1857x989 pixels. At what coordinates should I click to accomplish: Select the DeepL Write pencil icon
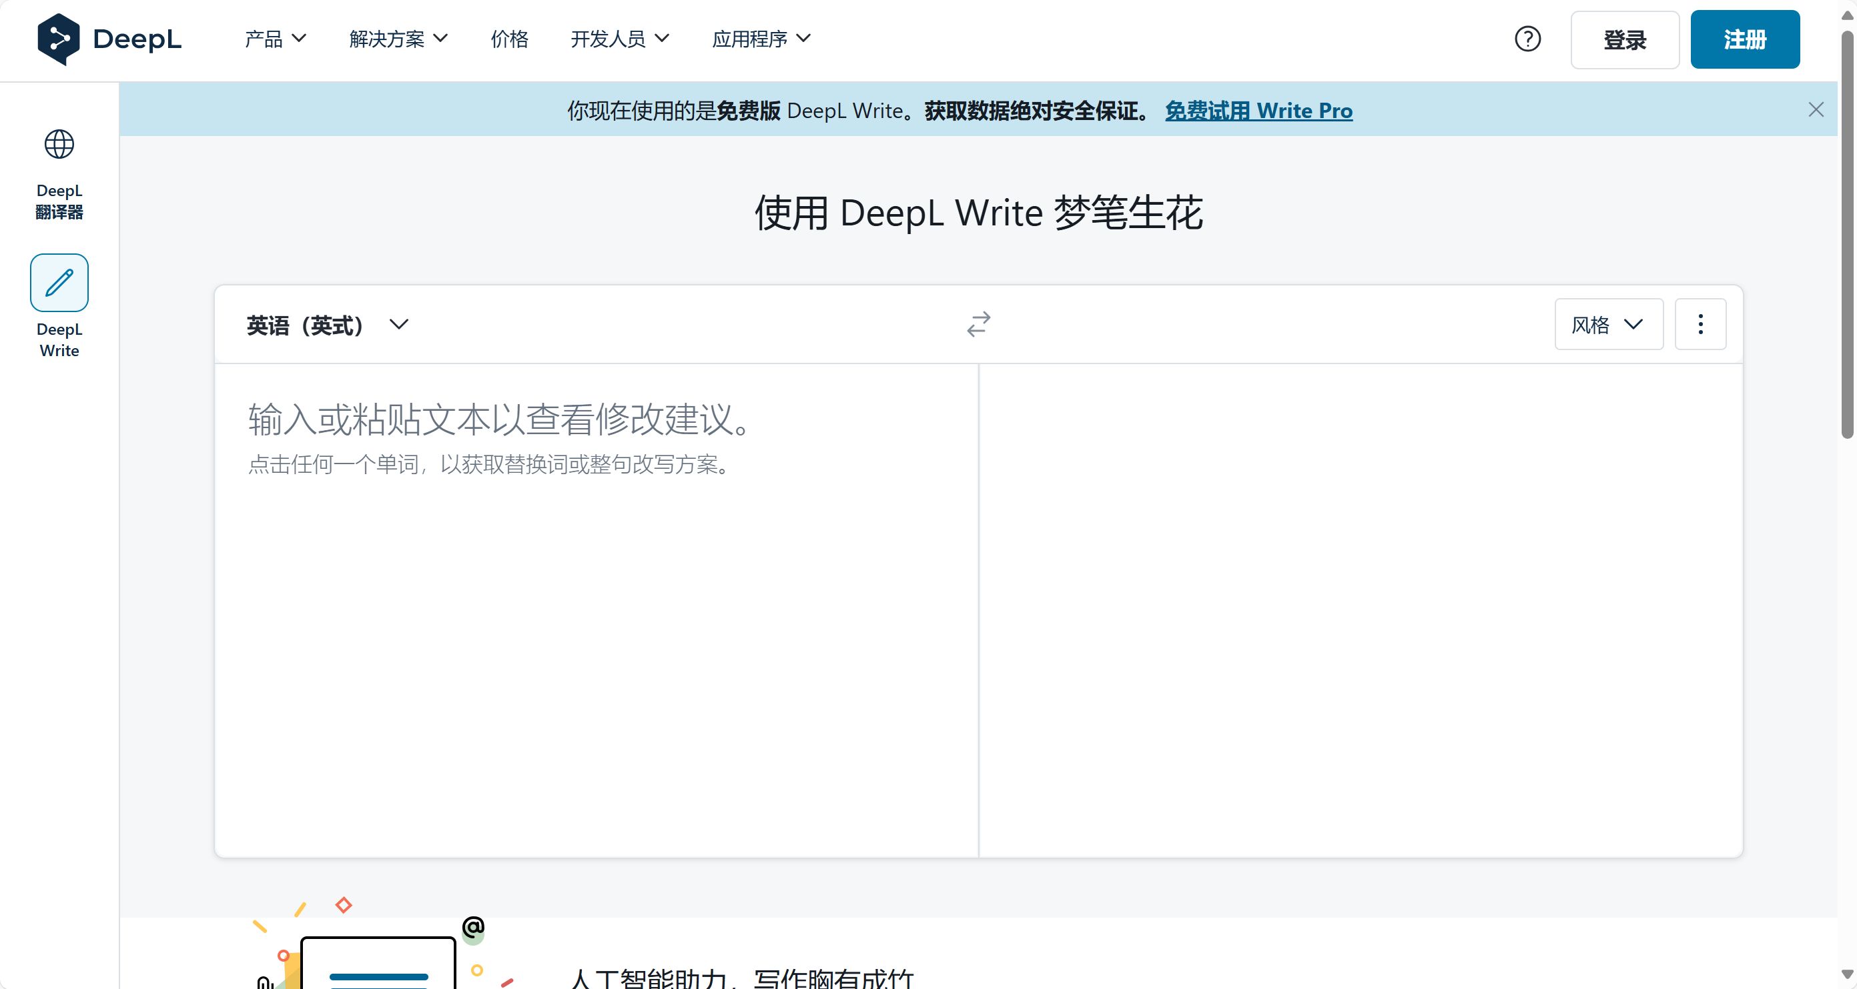[59, 282]
